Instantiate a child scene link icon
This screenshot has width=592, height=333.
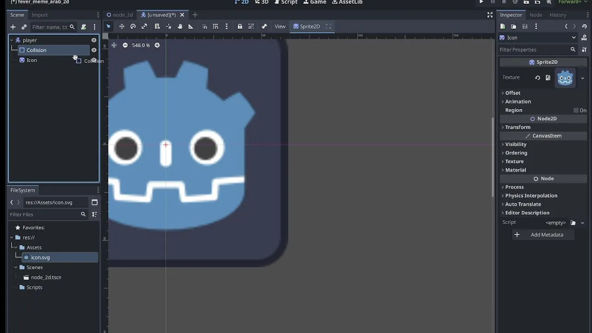[x=24, y=27]
